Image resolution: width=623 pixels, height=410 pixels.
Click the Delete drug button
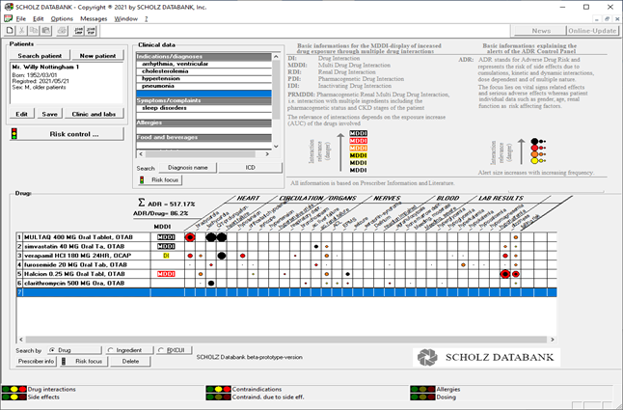(131, 361)
